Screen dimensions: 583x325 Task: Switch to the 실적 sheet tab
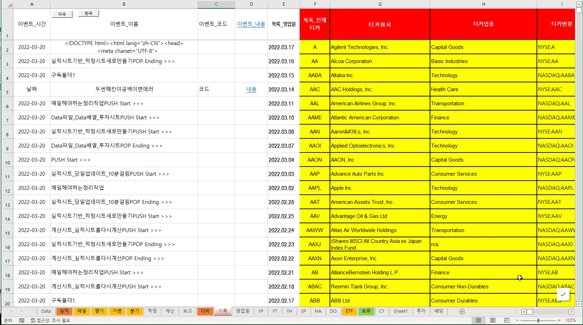pos(64,311)
